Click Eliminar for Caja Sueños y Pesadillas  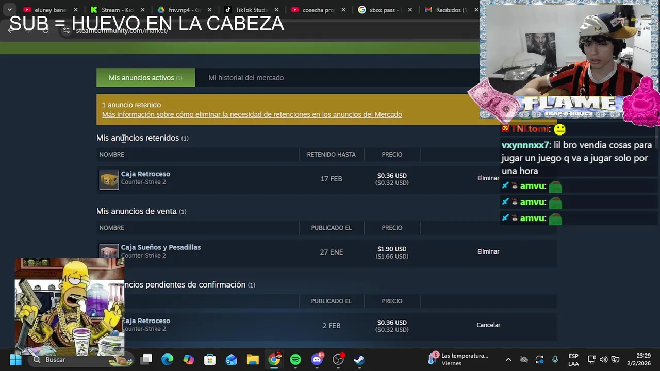[x=488, y=251]
